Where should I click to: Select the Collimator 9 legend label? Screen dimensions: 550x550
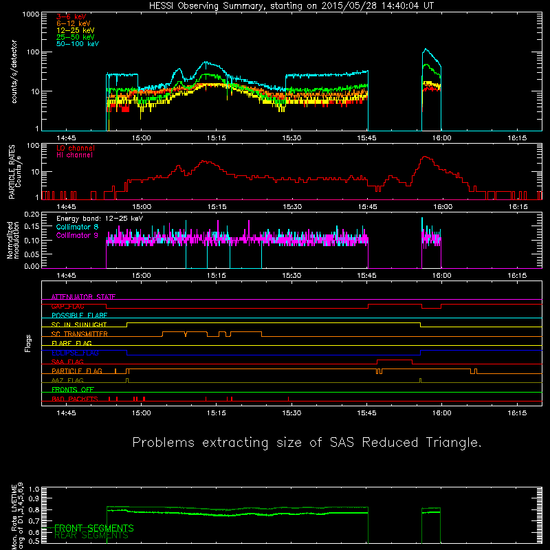point(77,235)
